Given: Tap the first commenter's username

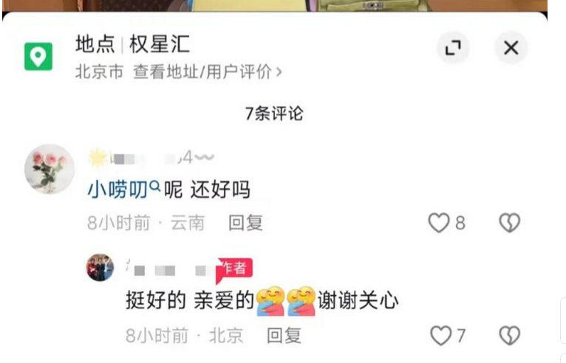Looking at the screenshot, I should [x=151, y=158].
